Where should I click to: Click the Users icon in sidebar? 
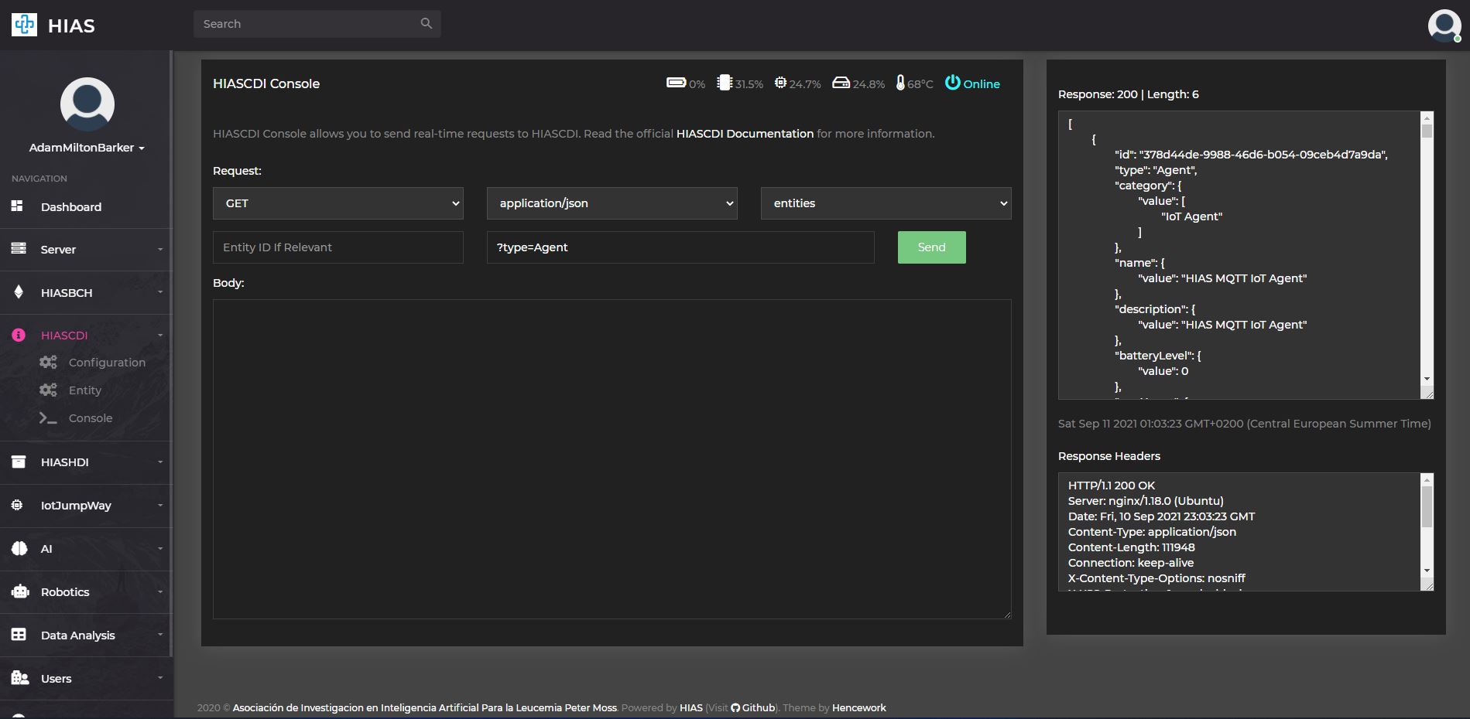click(x=20, y=678)
